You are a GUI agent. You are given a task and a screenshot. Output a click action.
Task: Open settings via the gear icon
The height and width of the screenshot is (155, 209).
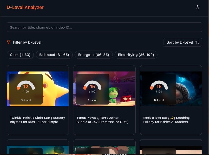coord(197,7)
